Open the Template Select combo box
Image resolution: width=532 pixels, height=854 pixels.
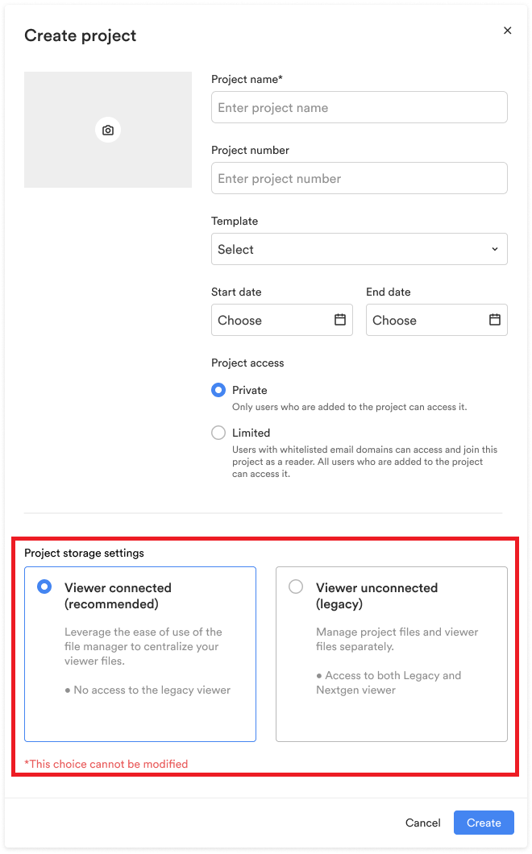point(360,249)
